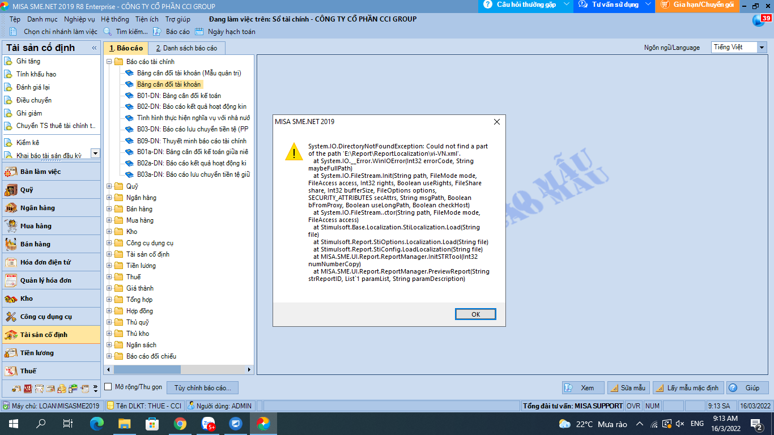Screen dimensions: 774x435
Task: Click the Tính khấu hao icon
Action: pos(8,74)
